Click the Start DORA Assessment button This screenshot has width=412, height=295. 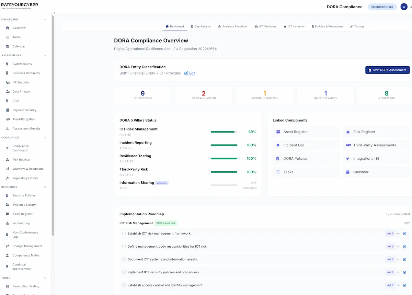tap(387, 70)
